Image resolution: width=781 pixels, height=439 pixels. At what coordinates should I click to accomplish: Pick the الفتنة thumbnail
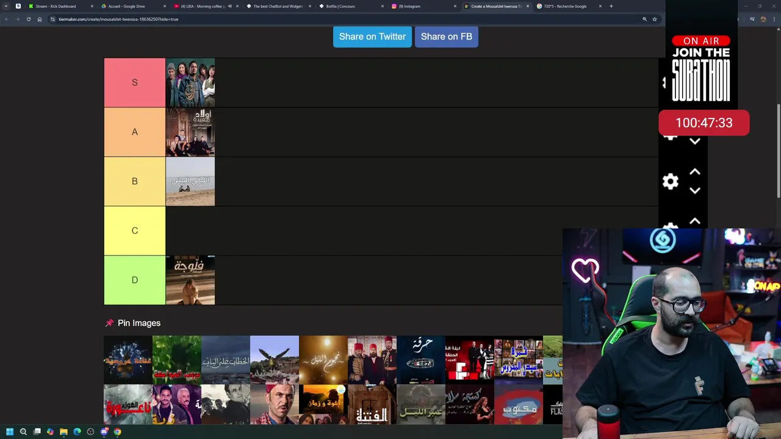pos(372,404)
